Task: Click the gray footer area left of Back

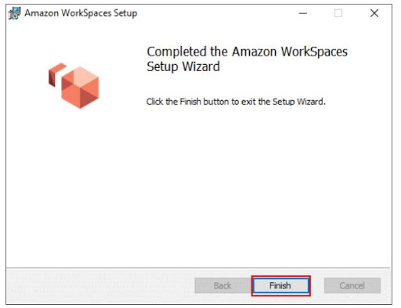Action: pos(100,285)
